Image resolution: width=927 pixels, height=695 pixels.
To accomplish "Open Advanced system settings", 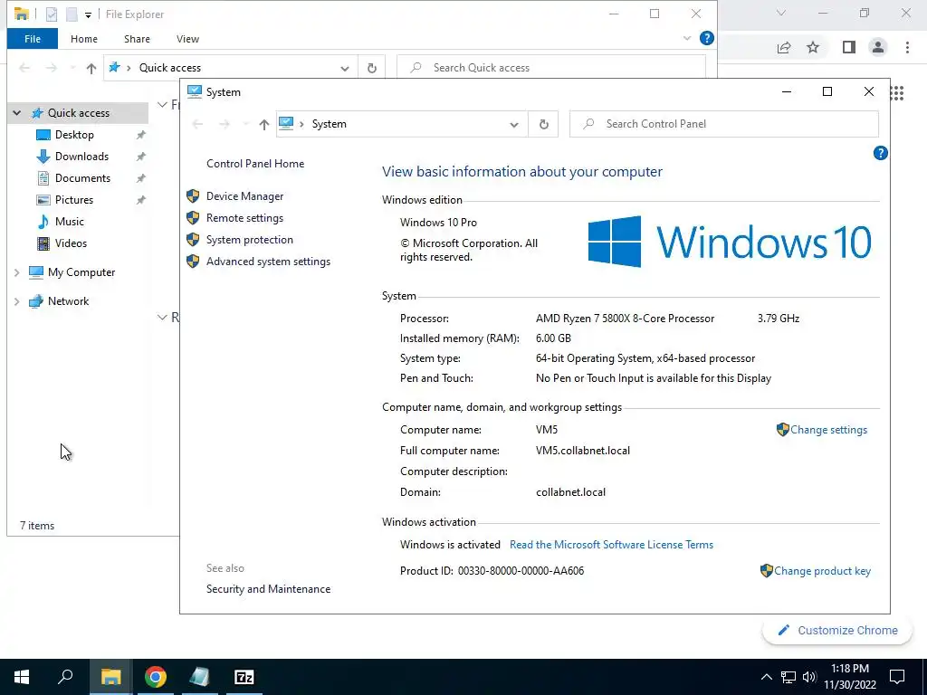I will (x=268, y=262).
